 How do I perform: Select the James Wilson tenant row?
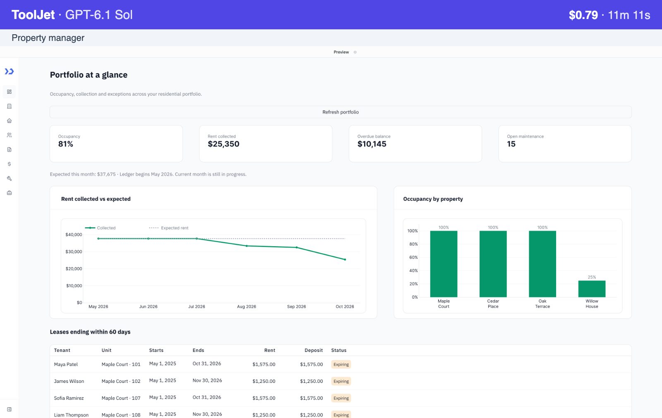tap(341, 381)
